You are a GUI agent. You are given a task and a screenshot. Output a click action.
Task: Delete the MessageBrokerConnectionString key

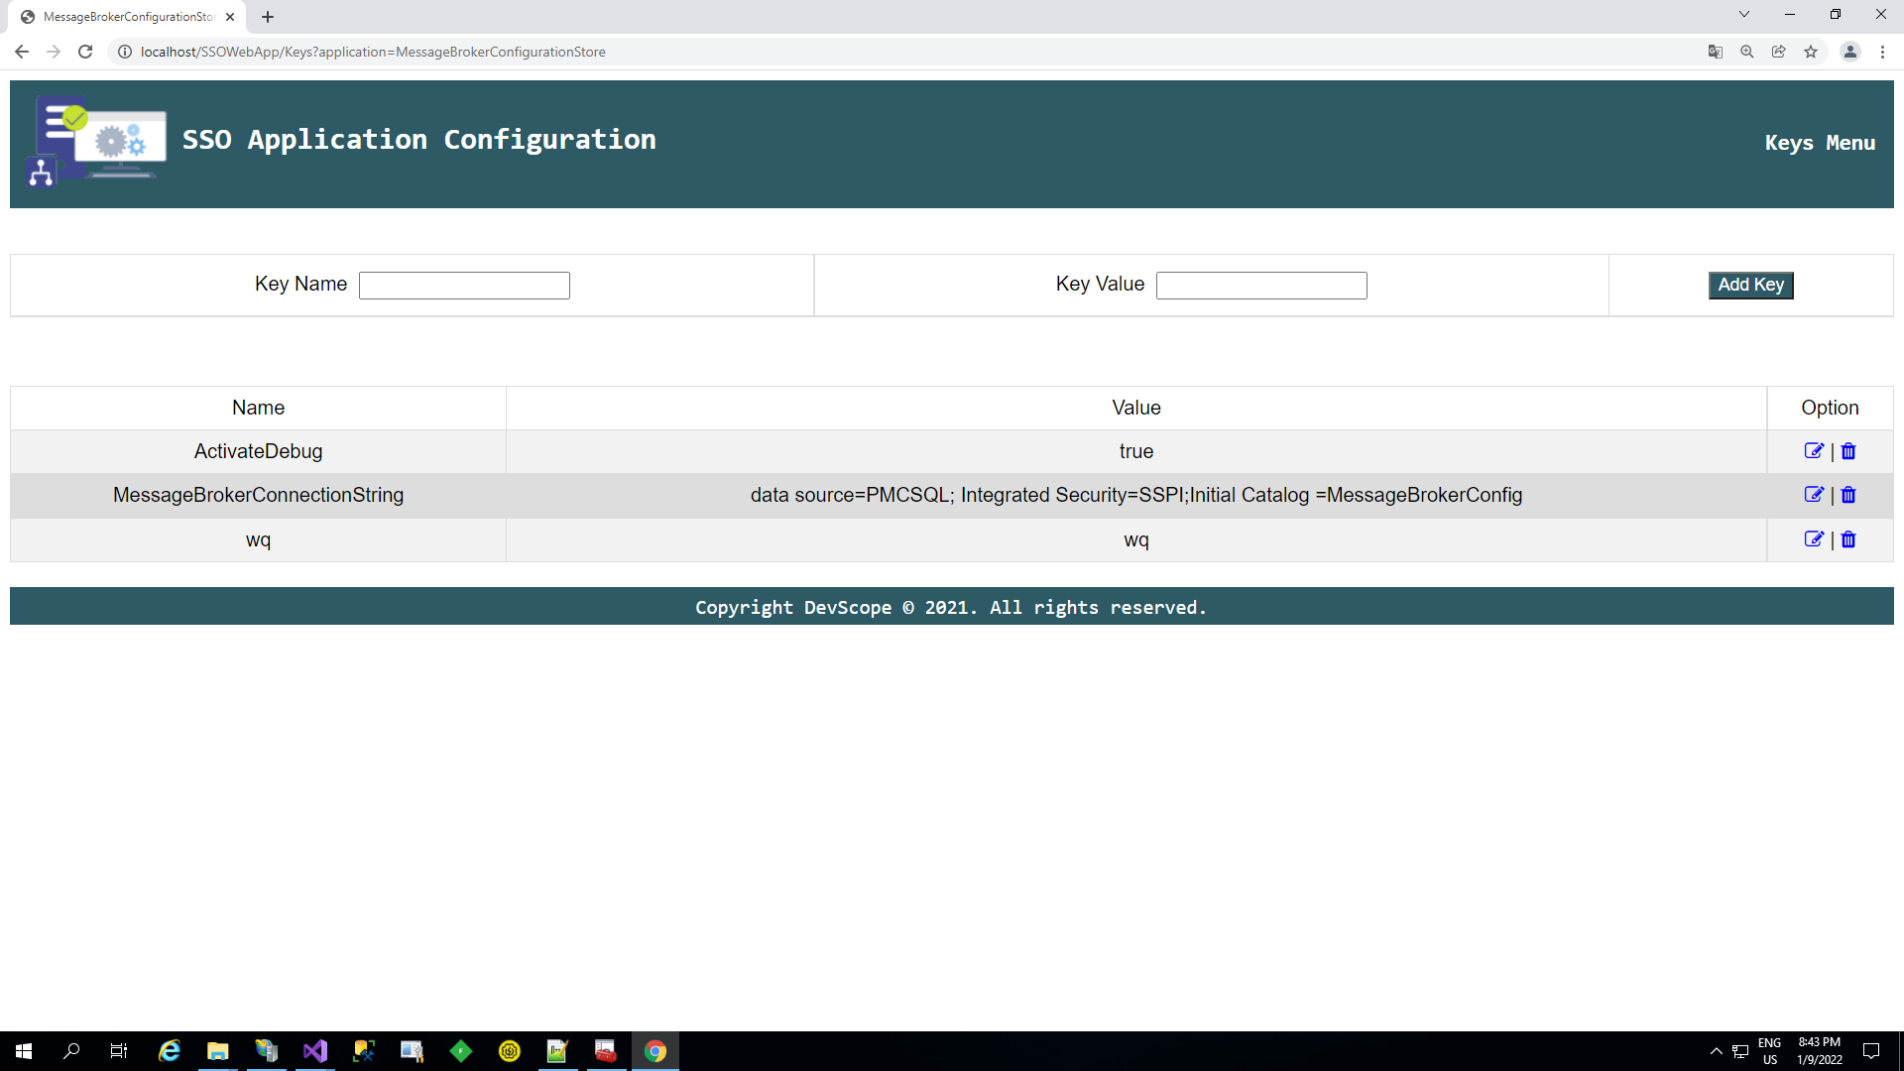[1848, 495]
